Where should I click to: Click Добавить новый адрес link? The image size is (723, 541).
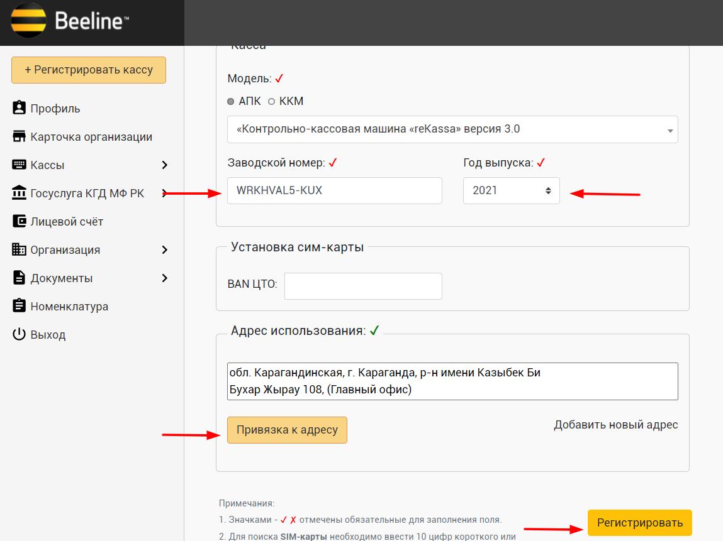click(x=615, y=425)
